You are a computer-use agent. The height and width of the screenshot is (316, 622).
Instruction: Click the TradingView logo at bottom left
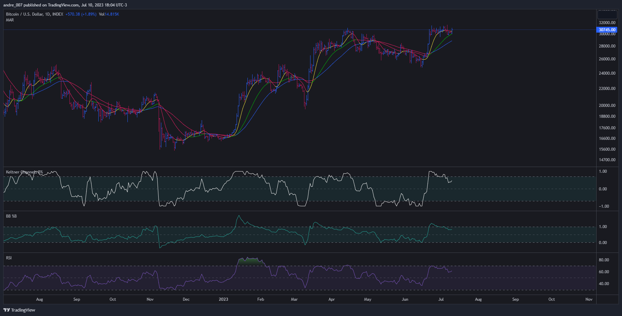(19, 310)
